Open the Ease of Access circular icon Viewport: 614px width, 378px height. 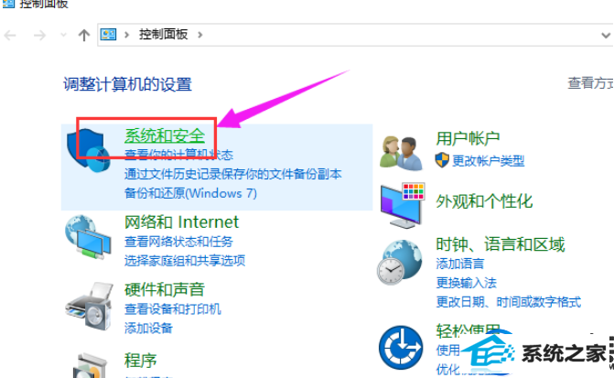tap(401, 347)
